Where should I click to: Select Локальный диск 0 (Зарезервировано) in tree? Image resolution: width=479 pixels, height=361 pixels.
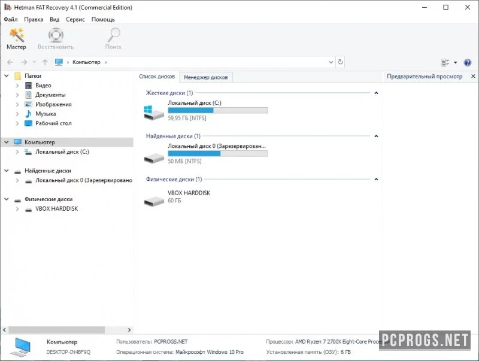(x=84, y=180)
